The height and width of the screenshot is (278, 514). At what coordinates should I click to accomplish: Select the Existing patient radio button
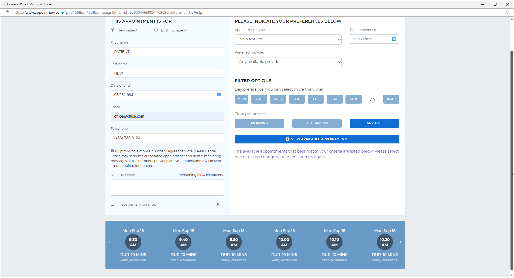pyautogui.click(x=156, y=30)
